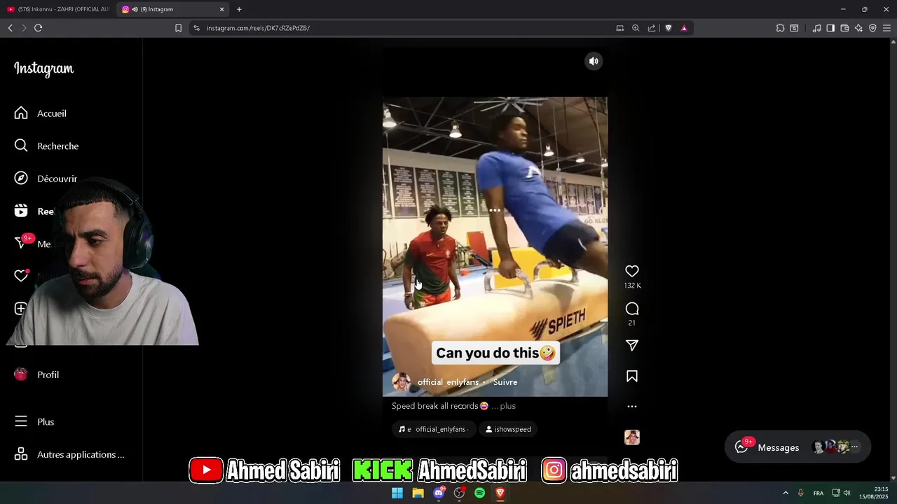Toggle the browser sidebar panel
Screen dimensions: 897x504
pyautogui.click(x=830, y=28)
